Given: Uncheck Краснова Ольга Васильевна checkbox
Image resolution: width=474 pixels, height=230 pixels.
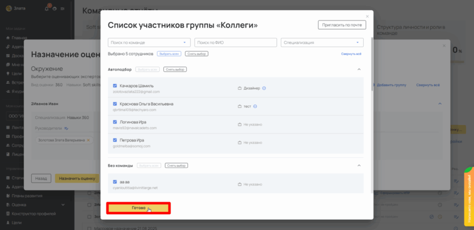Looking at the screenshot, I should coord(115,104).
